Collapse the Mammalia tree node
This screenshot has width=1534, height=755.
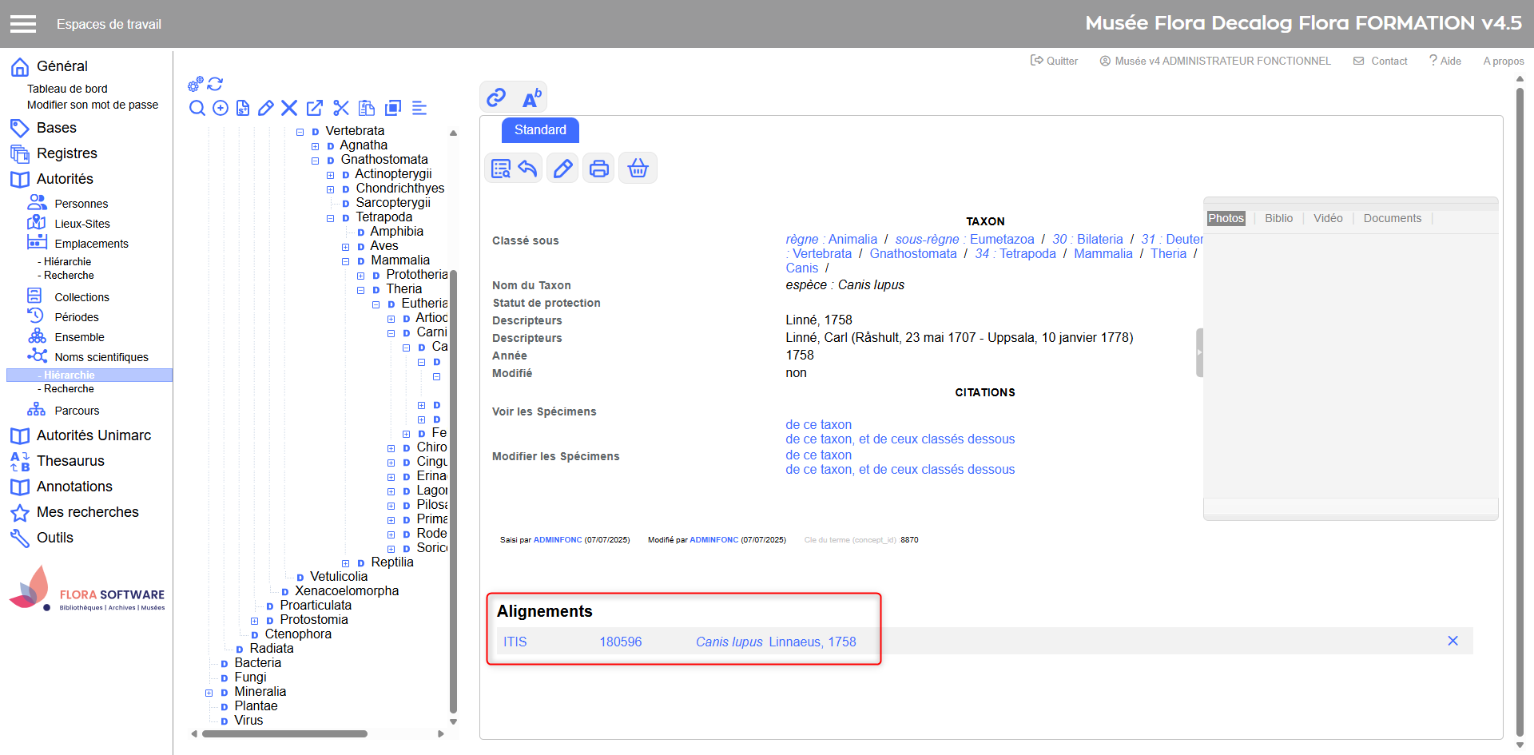[346, 261]
